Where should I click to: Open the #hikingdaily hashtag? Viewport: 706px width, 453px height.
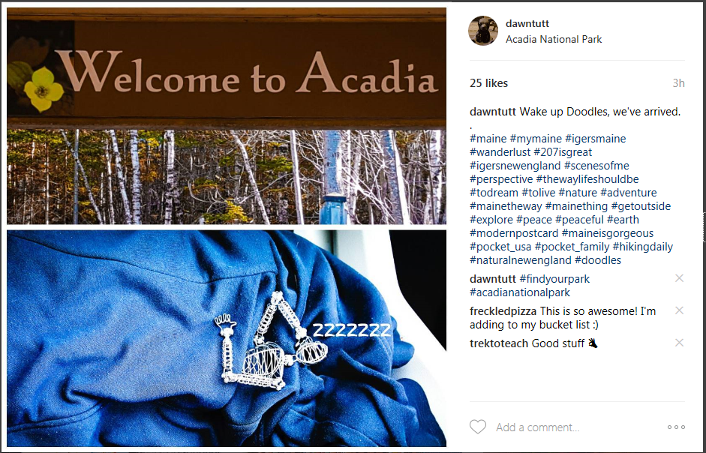[x=642, y=247]
